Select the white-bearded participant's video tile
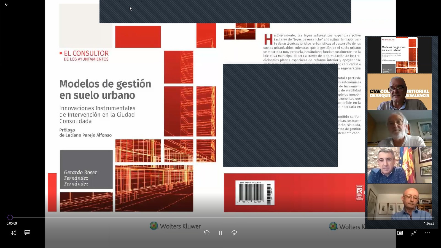 [x=399, y=128]
